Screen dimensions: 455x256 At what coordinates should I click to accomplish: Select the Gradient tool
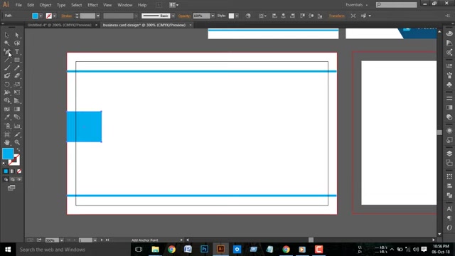point(17,109)
